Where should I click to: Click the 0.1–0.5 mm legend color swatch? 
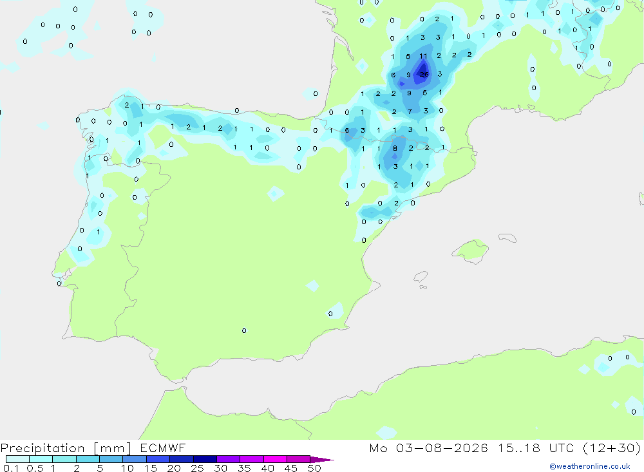[17, 459]
